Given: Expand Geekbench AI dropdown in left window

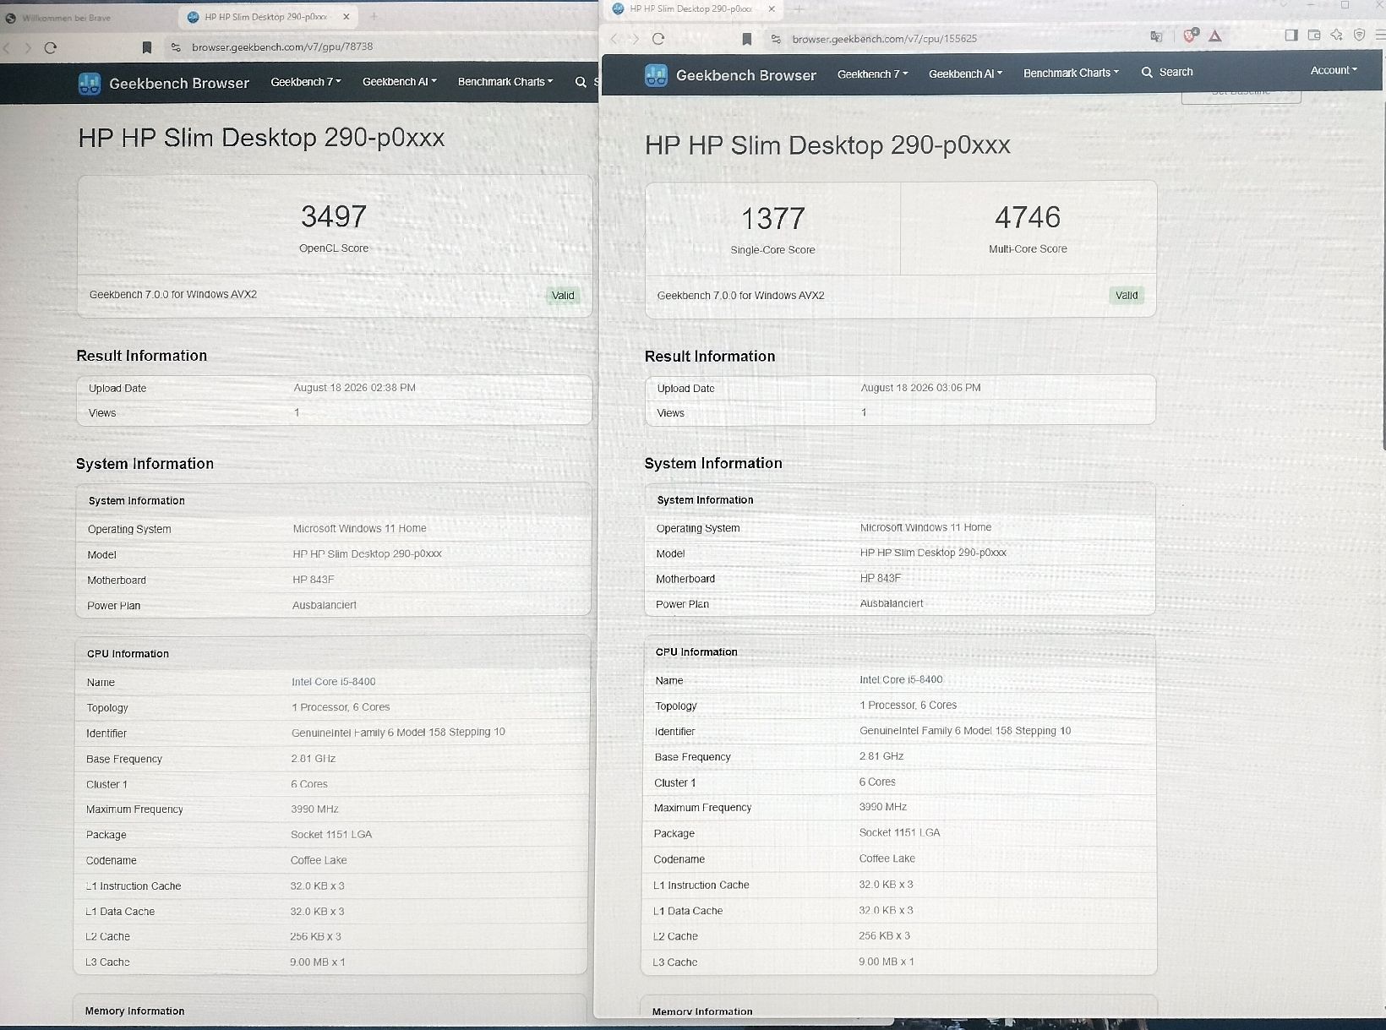Looking at the screenshot, I should pyautogui.click(x=400, y=82).
